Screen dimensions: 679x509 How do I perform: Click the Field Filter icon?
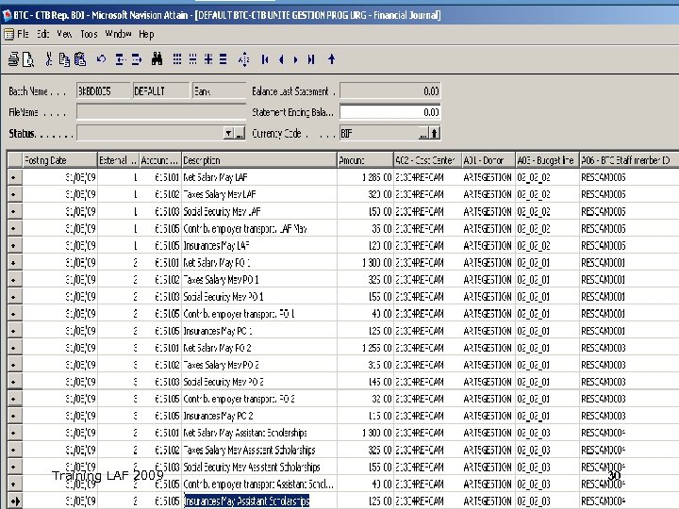[177, 59]
